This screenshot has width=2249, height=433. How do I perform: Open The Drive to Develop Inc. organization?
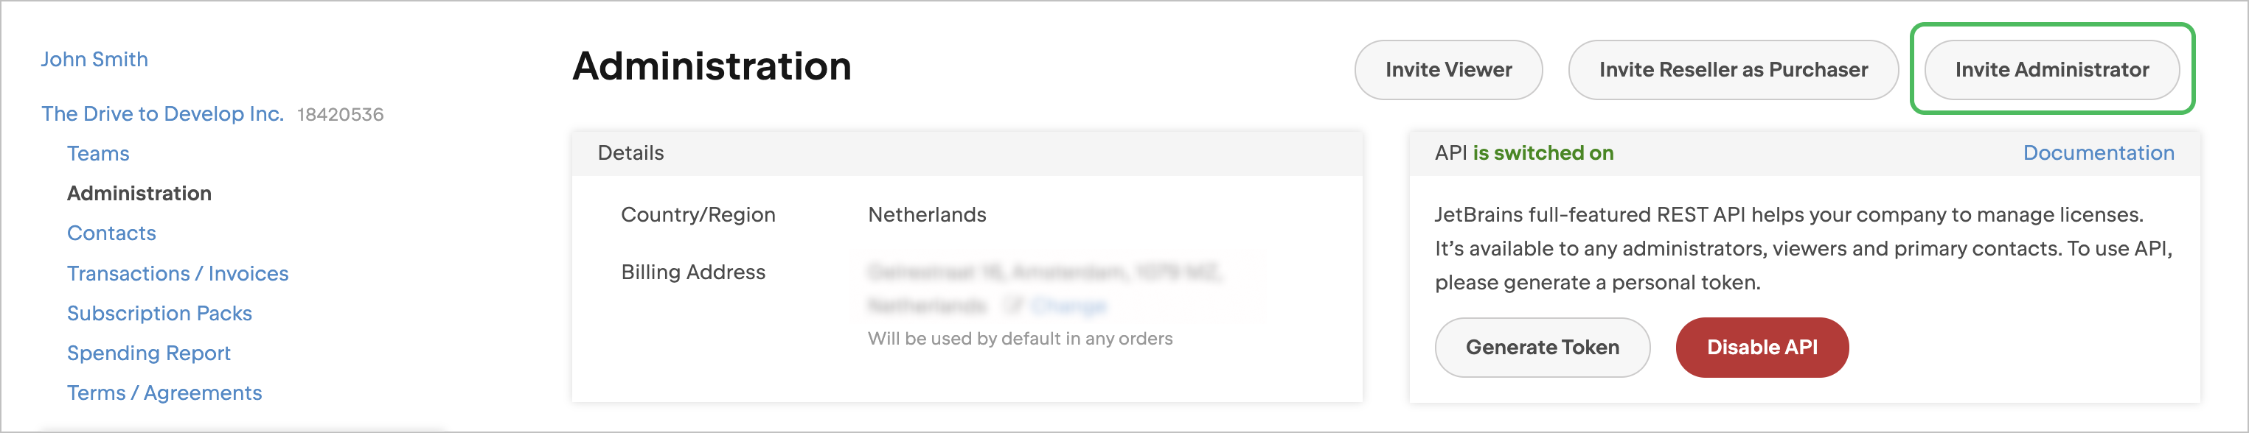pos(162,114)
